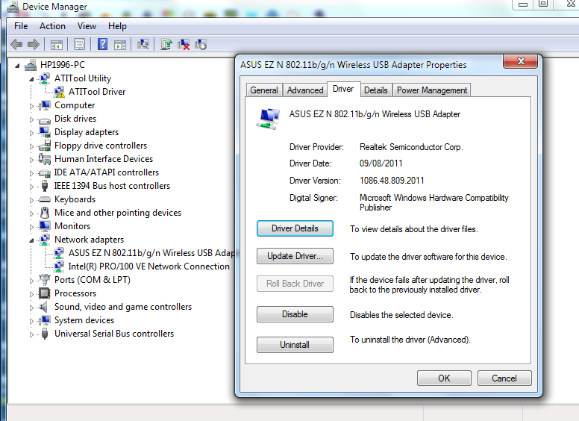Expand the Keyboards node
Image resolution: width=579 pixels, height=421 pixels.
pos(31,200)
